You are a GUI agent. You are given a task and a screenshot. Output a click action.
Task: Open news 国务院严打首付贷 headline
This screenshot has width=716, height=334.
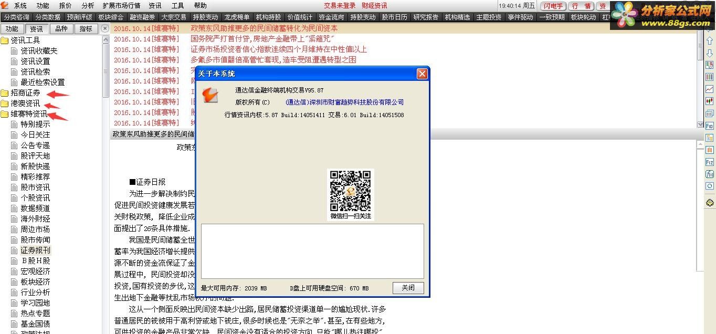coord(262,39)
